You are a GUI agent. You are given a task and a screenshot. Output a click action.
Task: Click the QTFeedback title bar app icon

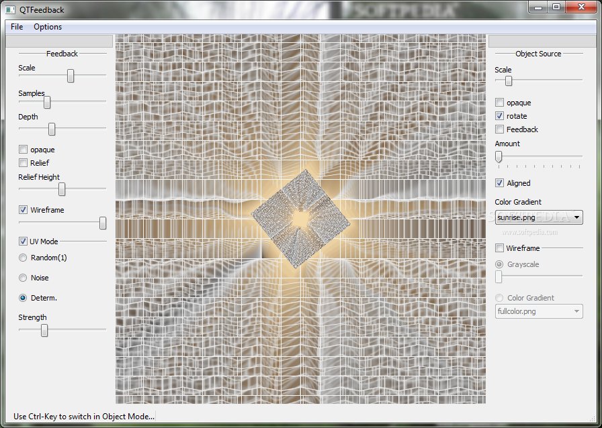tap(10, 9)
